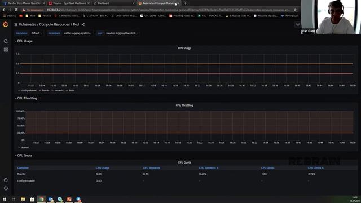Open the last blue taskbar app icon

point(78,199)
